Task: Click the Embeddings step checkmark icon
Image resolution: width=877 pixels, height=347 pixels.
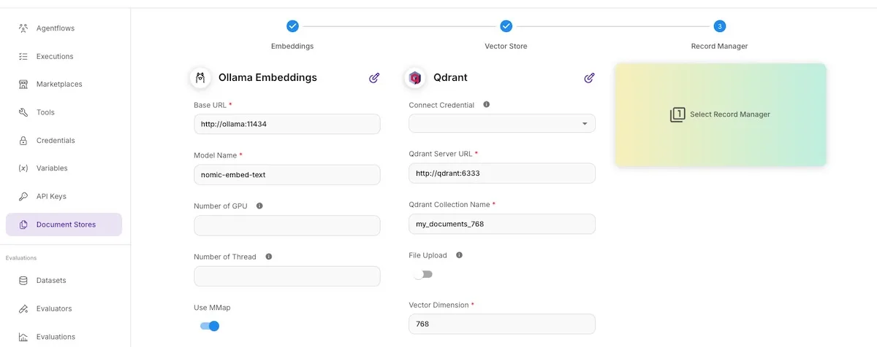Action: tap(292, 26)
